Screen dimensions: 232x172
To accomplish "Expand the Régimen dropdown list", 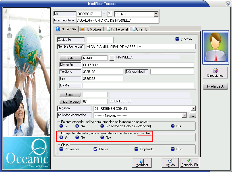I will 193,109.
